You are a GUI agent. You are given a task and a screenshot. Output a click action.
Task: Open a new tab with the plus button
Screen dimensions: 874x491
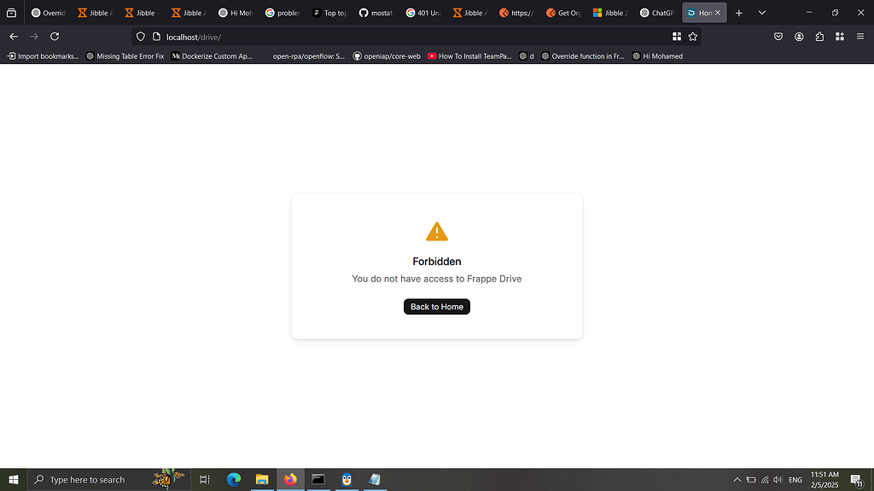click(x=738, y=13)
